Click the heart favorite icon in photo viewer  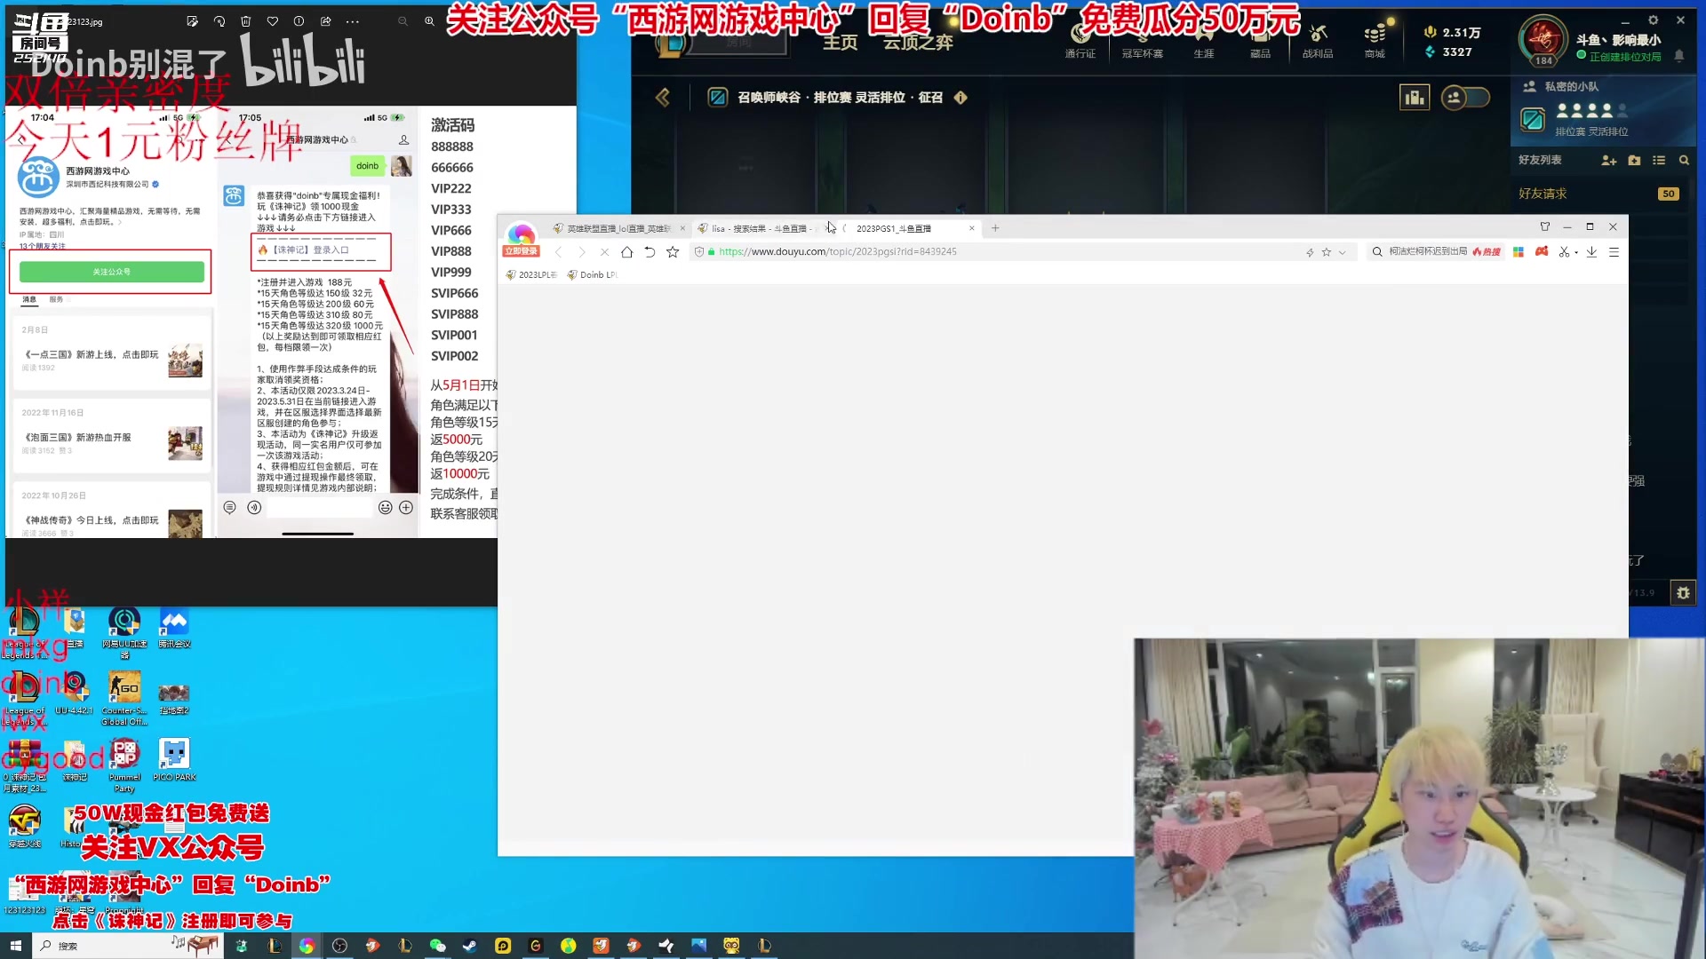coord(273,21)
